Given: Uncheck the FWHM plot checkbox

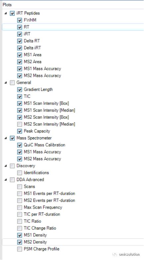Looking at the screenshot, I should pos(20,20).
